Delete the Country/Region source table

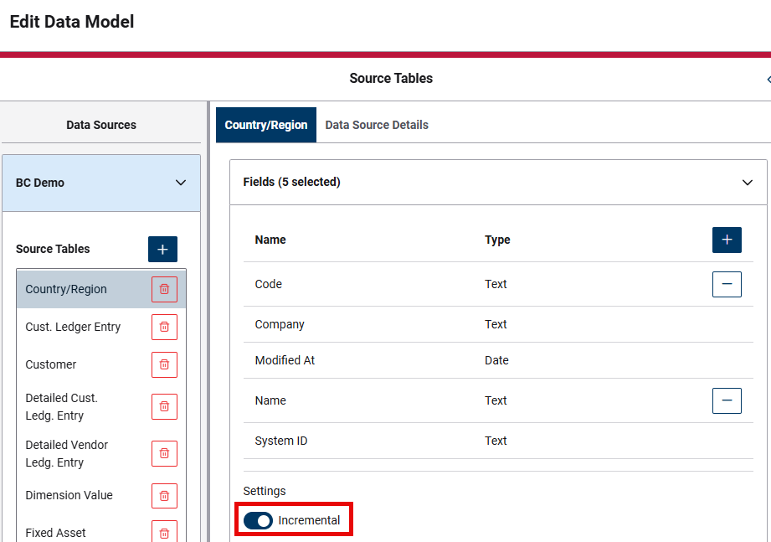pyautogui.click(x=164, y=289)
